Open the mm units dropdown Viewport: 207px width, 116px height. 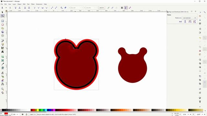tap(102, 8)
